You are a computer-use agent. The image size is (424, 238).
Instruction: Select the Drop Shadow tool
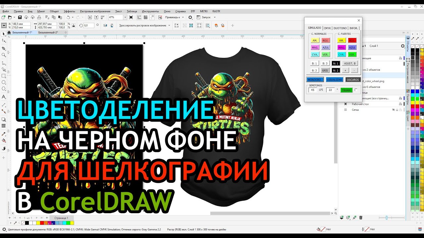(4, 119)
